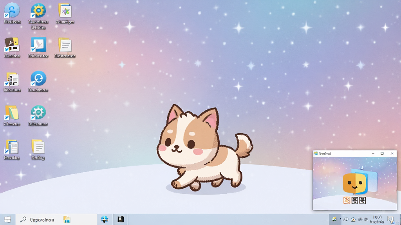
Task: Click the magnifying glass search icon
Action: [23, 220]
